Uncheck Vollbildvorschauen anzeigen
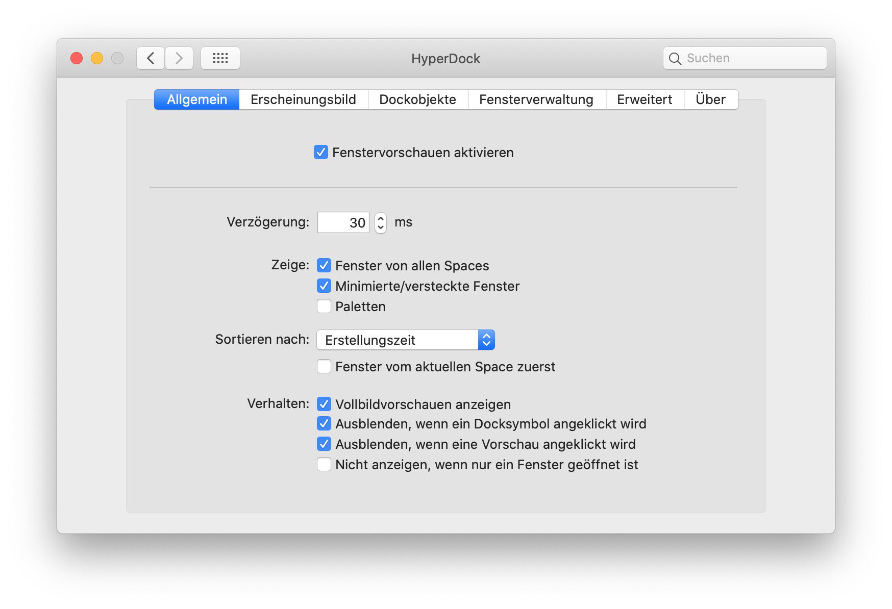This screenshot has width=892, height=609. (x=324, y=404)
